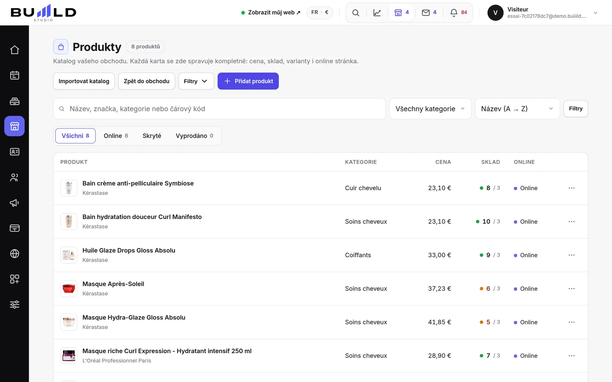Click the BUILD Studio logo
612x382 pixels.
pos(43,13)
